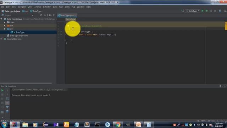Viewport: 227px width, 128px height.
Task: Expand the out folder
Action: (x=5, y=26)
